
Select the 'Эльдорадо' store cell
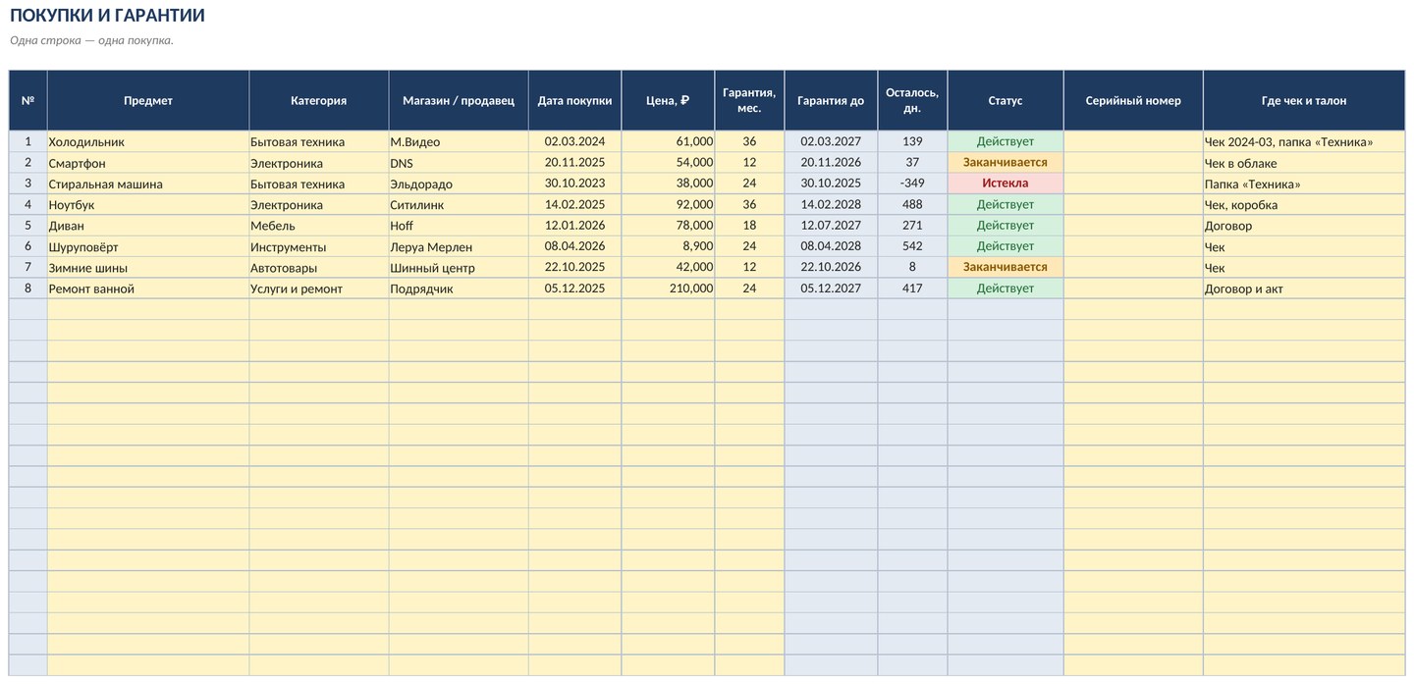point(459,184)
